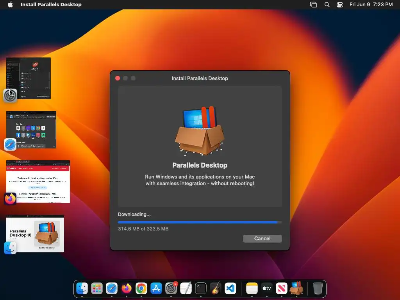Viewport: 400px width, 300px height.
Task: Open TextEdit from the Dock
Action: click(186, 289)
